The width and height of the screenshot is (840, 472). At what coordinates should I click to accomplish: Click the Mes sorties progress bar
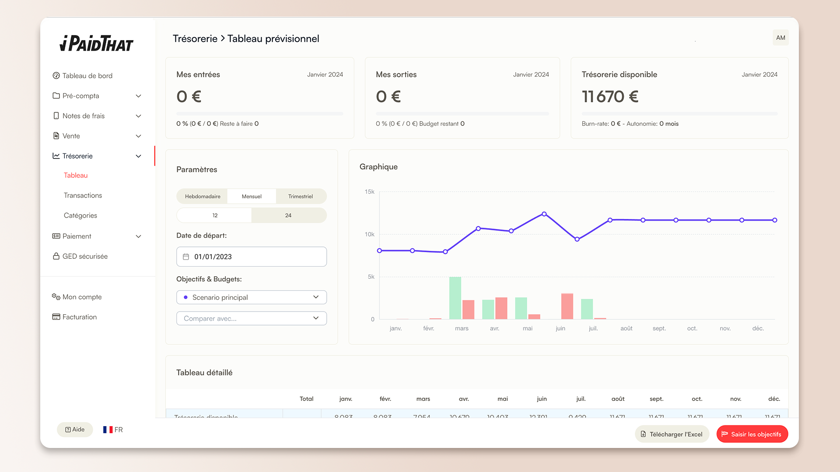coord(462,114)
